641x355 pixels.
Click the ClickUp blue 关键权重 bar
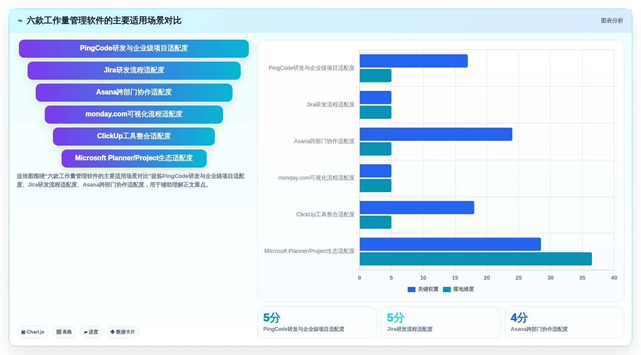417,208
